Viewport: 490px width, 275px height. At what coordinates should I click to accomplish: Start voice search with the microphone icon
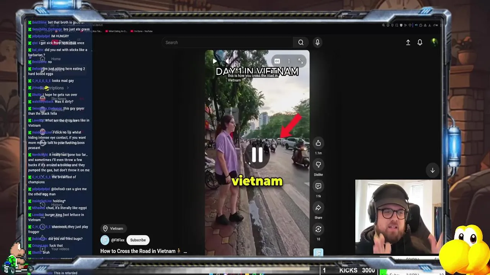pos(317,42)
